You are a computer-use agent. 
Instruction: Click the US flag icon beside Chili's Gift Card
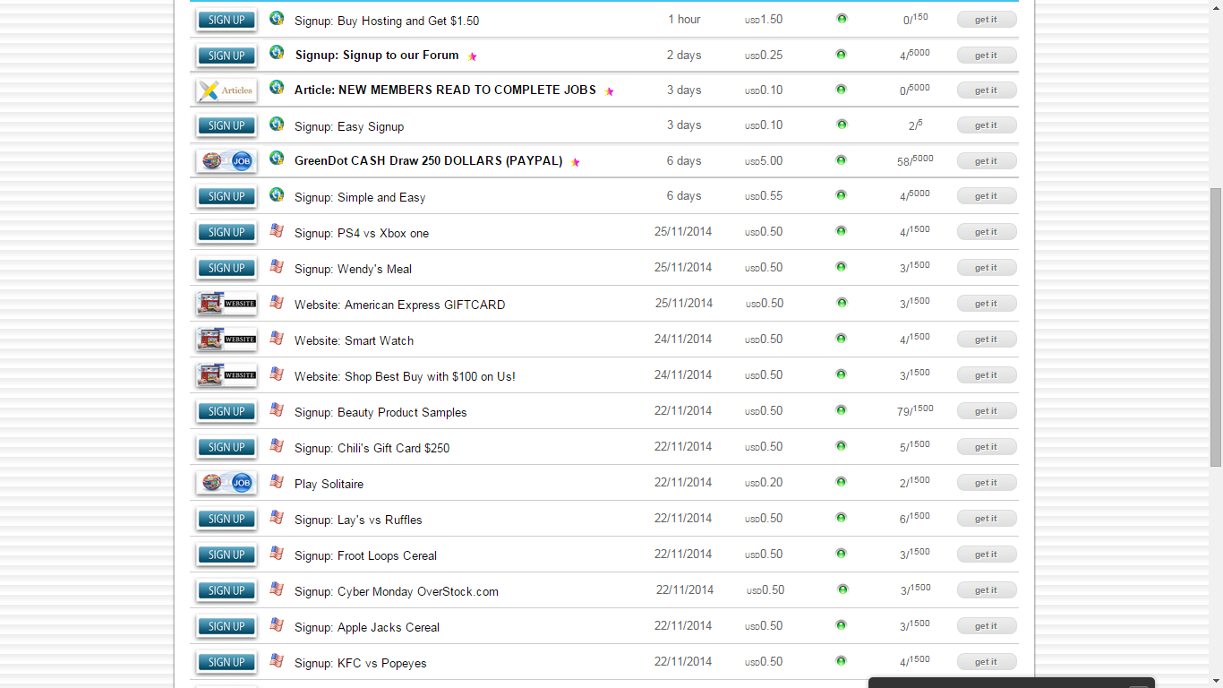277,445
